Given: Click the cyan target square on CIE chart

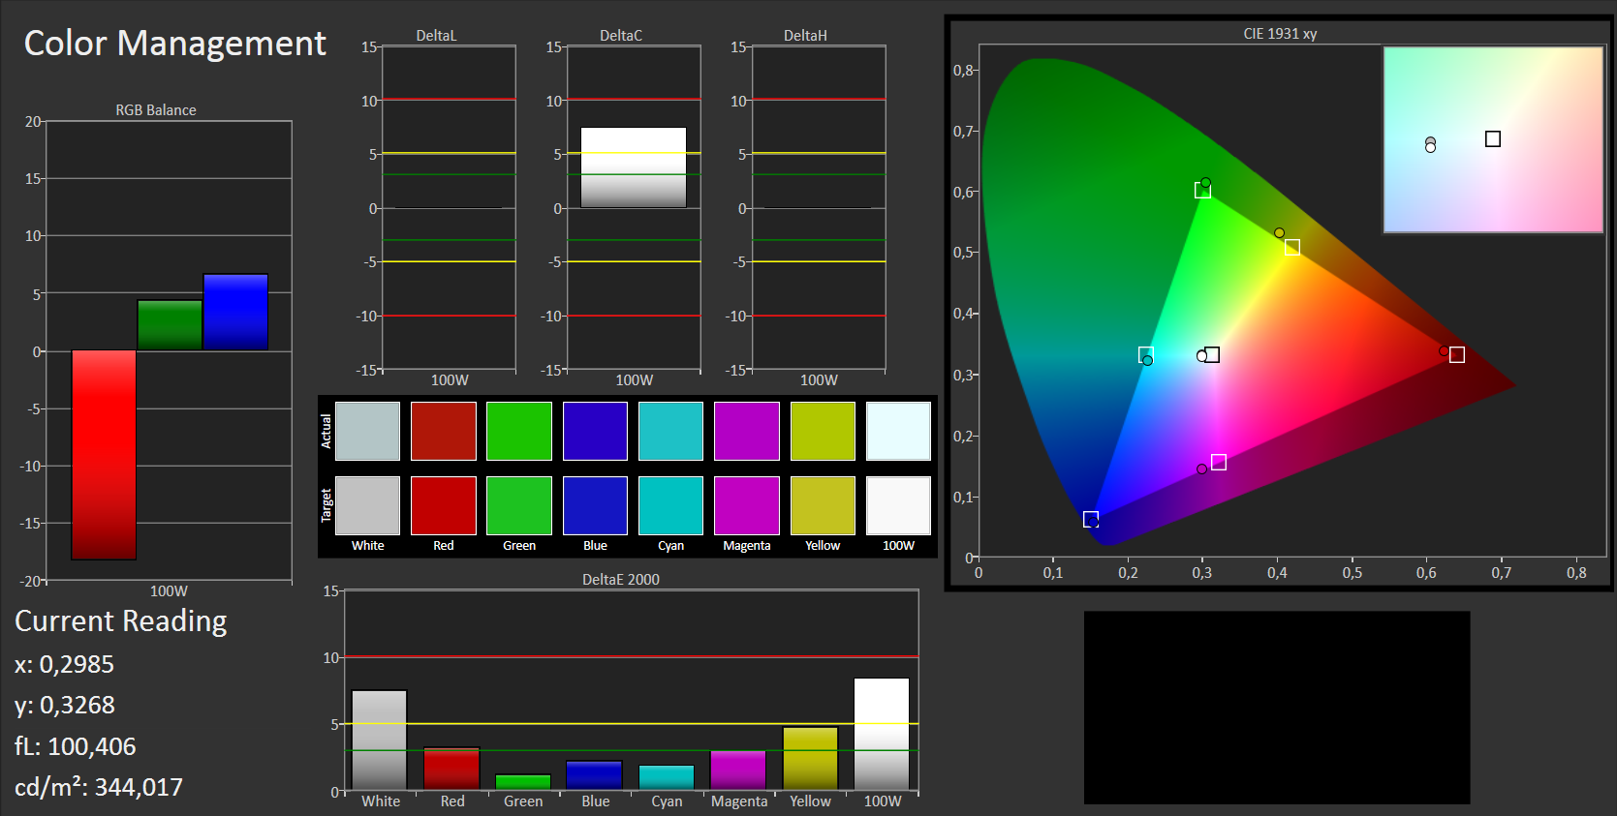Looking at the screenshot, I should [1146, 355].
